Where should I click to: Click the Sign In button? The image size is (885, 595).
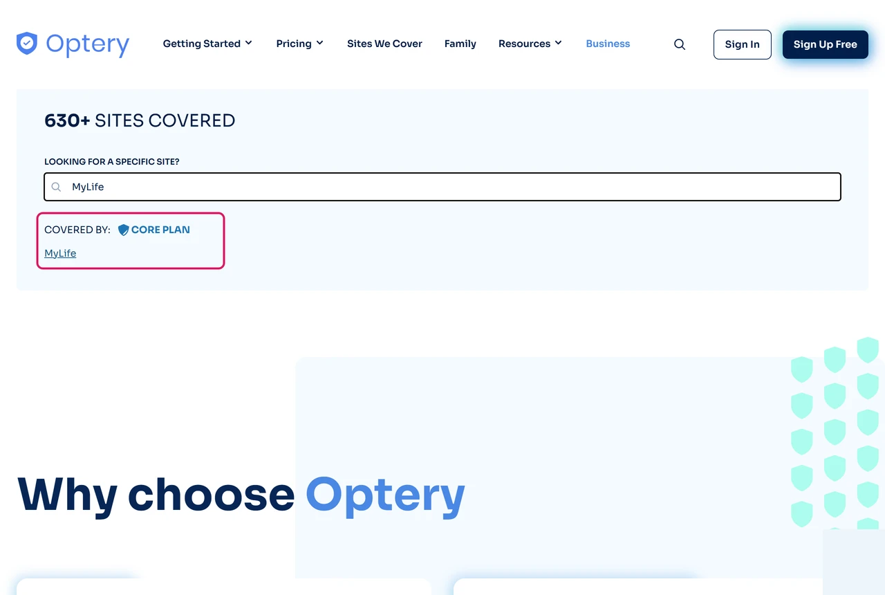(x=743, y=44)
